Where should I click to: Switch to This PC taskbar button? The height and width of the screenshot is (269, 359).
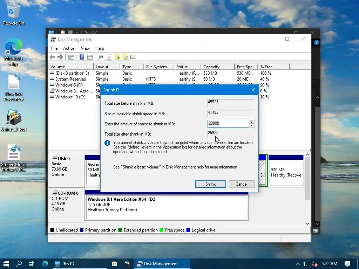[79, 264]
